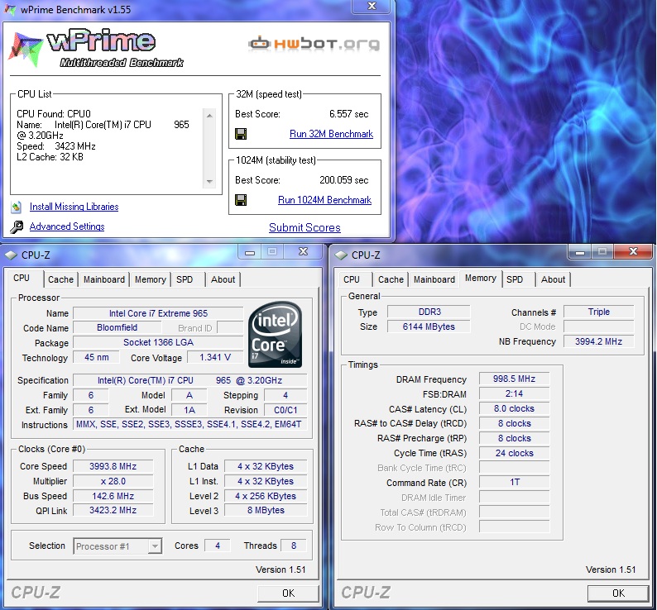Switch to Mainboard tab in left CPU-Z
657x610 pixels.
coord(104,279)
